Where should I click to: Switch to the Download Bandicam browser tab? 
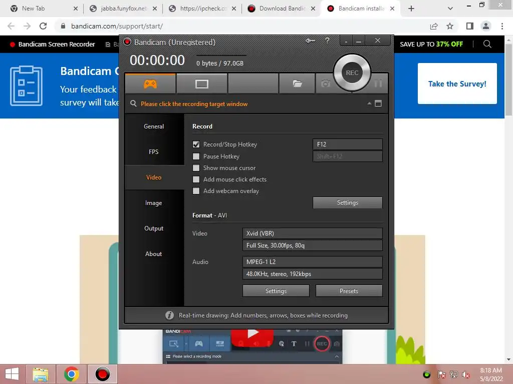pyautogui.click(x=282, y=8)
